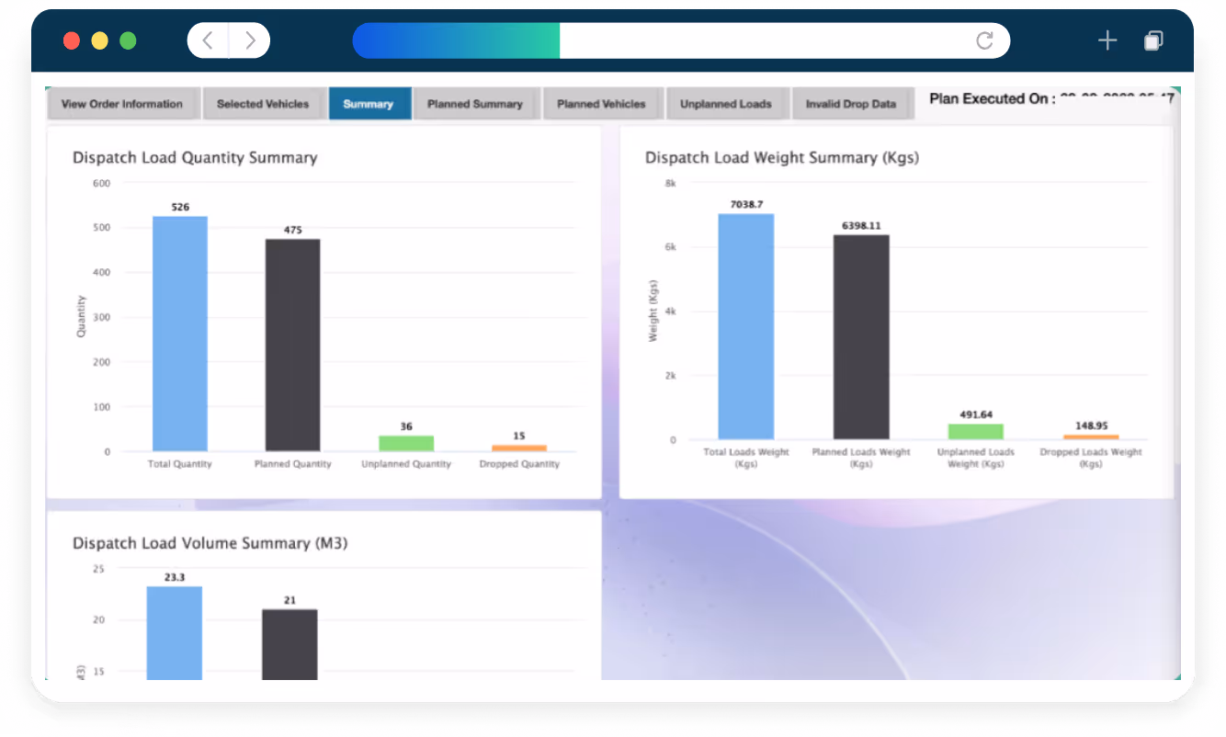The height and width of the screenshot is (737, 1226).
Task: Open the Unplanned Loads tab
Action: point(726,104)
